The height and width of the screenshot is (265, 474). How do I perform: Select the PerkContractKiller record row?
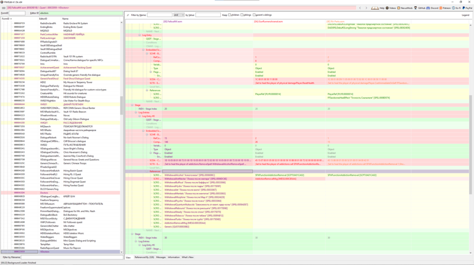pos(61,34)
